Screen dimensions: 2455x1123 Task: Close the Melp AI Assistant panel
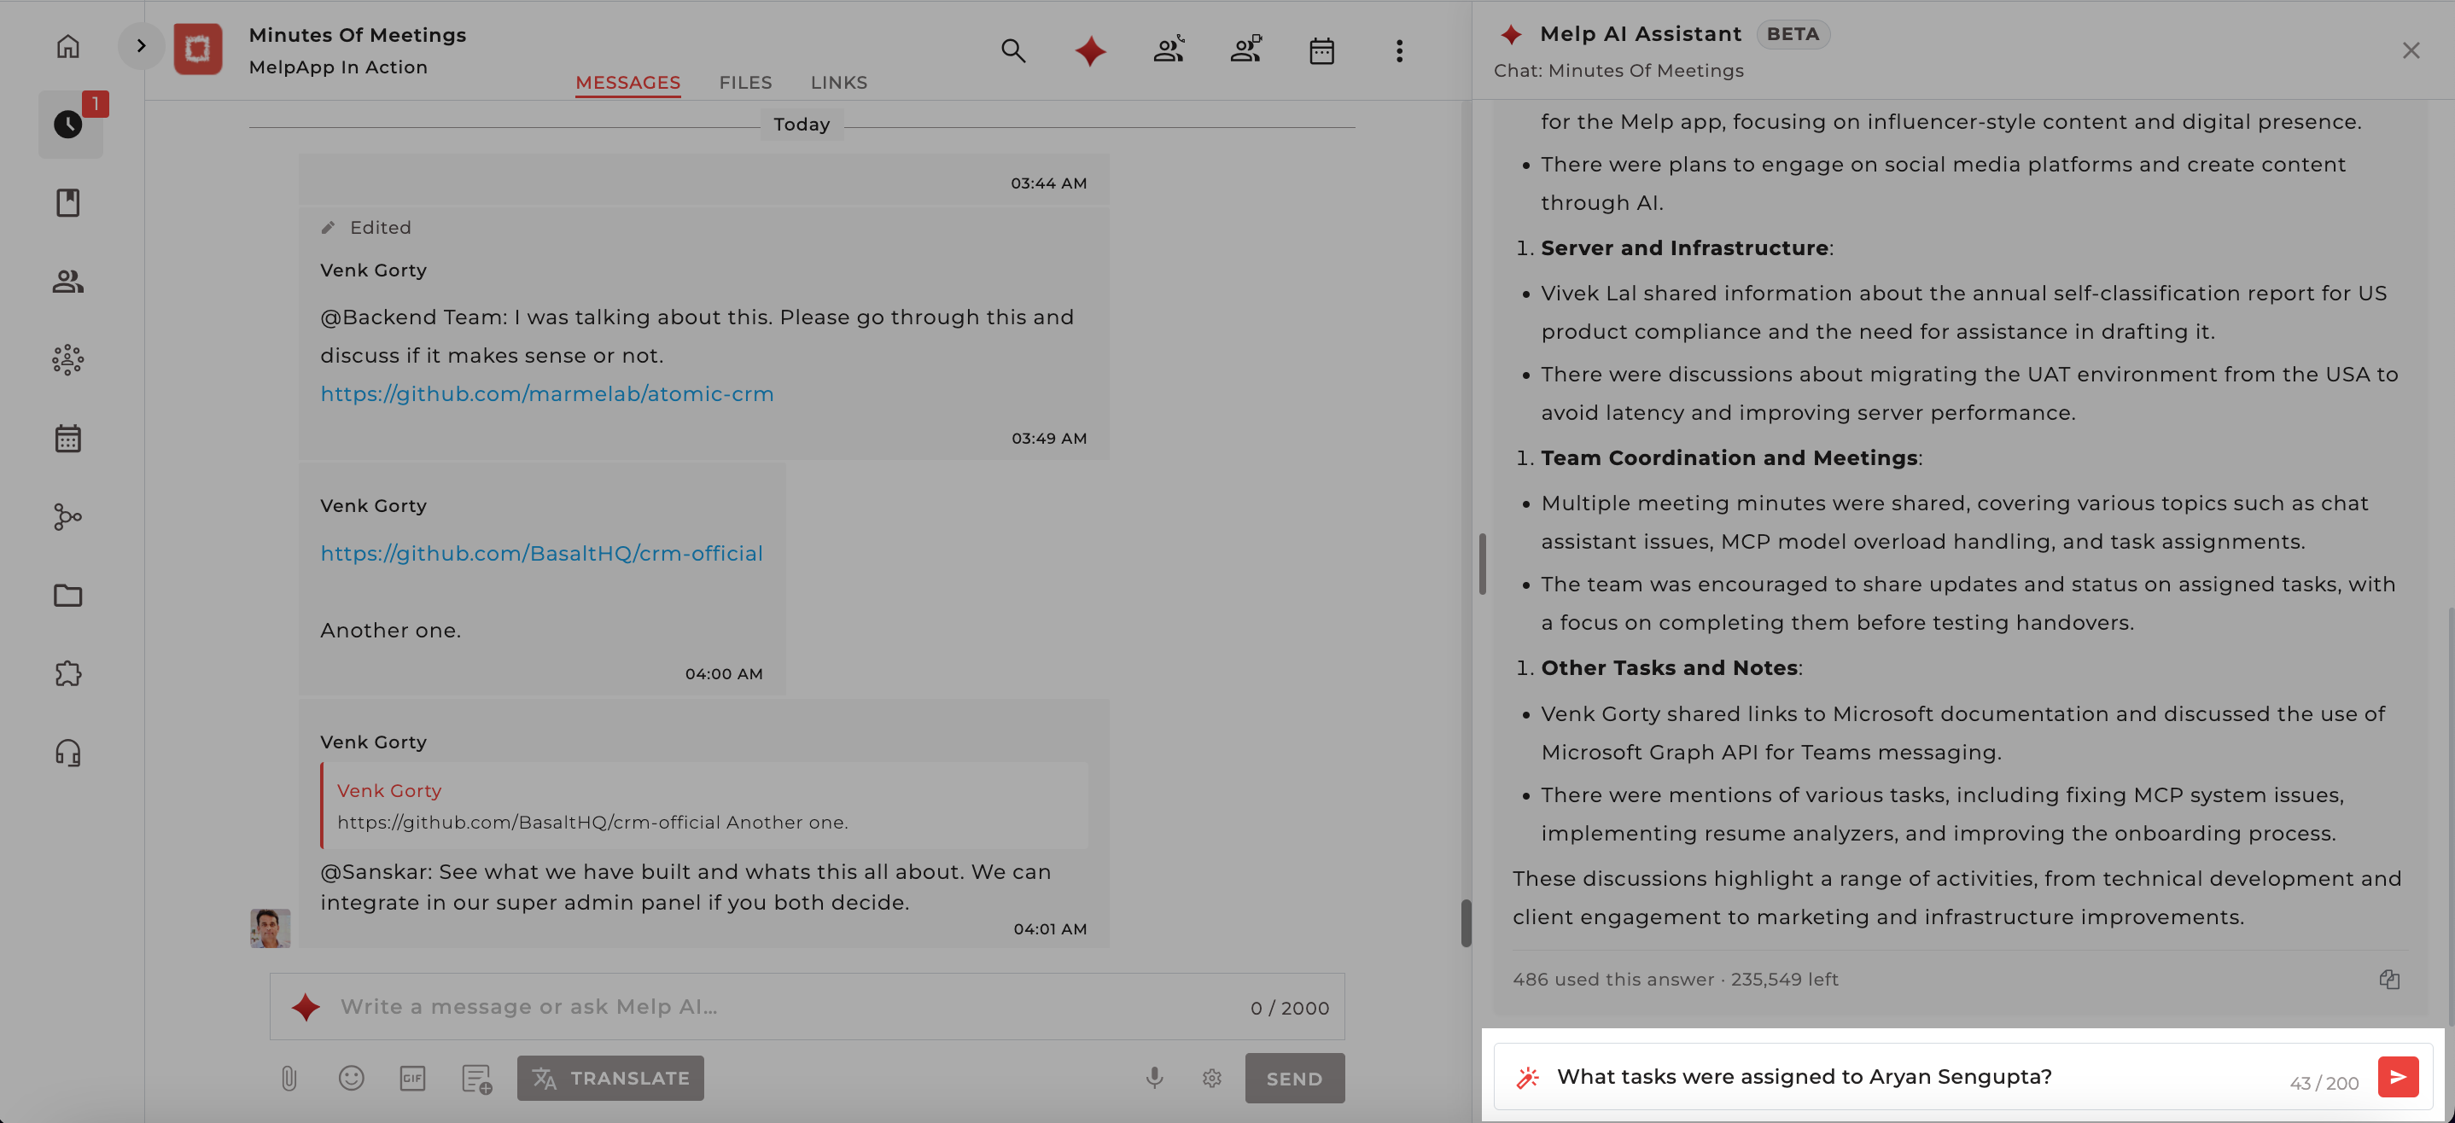point(2411,50)
